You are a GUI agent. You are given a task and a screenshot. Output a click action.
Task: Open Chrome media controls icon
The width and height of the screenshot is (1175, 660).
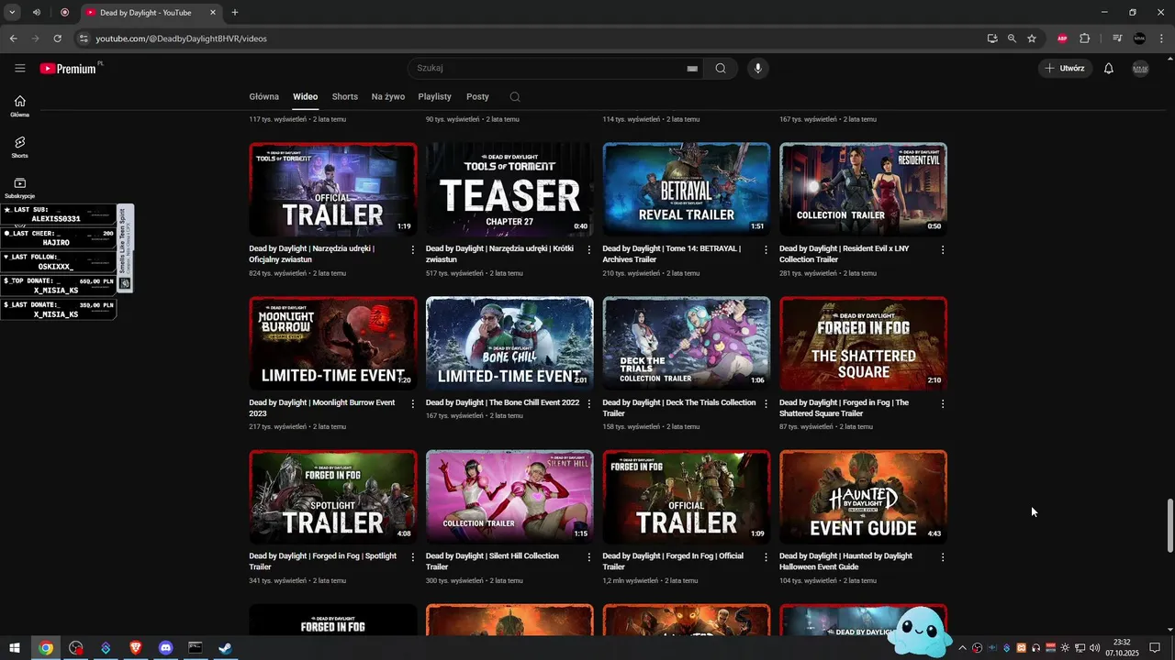[1117, 38]
